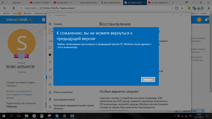Go back using the Параметры window arrow
212x119 pixels.
click(50, 15)
